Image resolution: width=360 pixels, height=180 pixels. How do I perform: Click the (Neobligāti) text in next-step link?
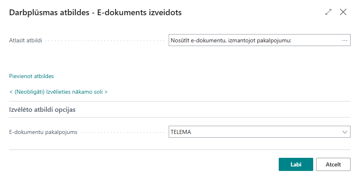coord(30,92)
